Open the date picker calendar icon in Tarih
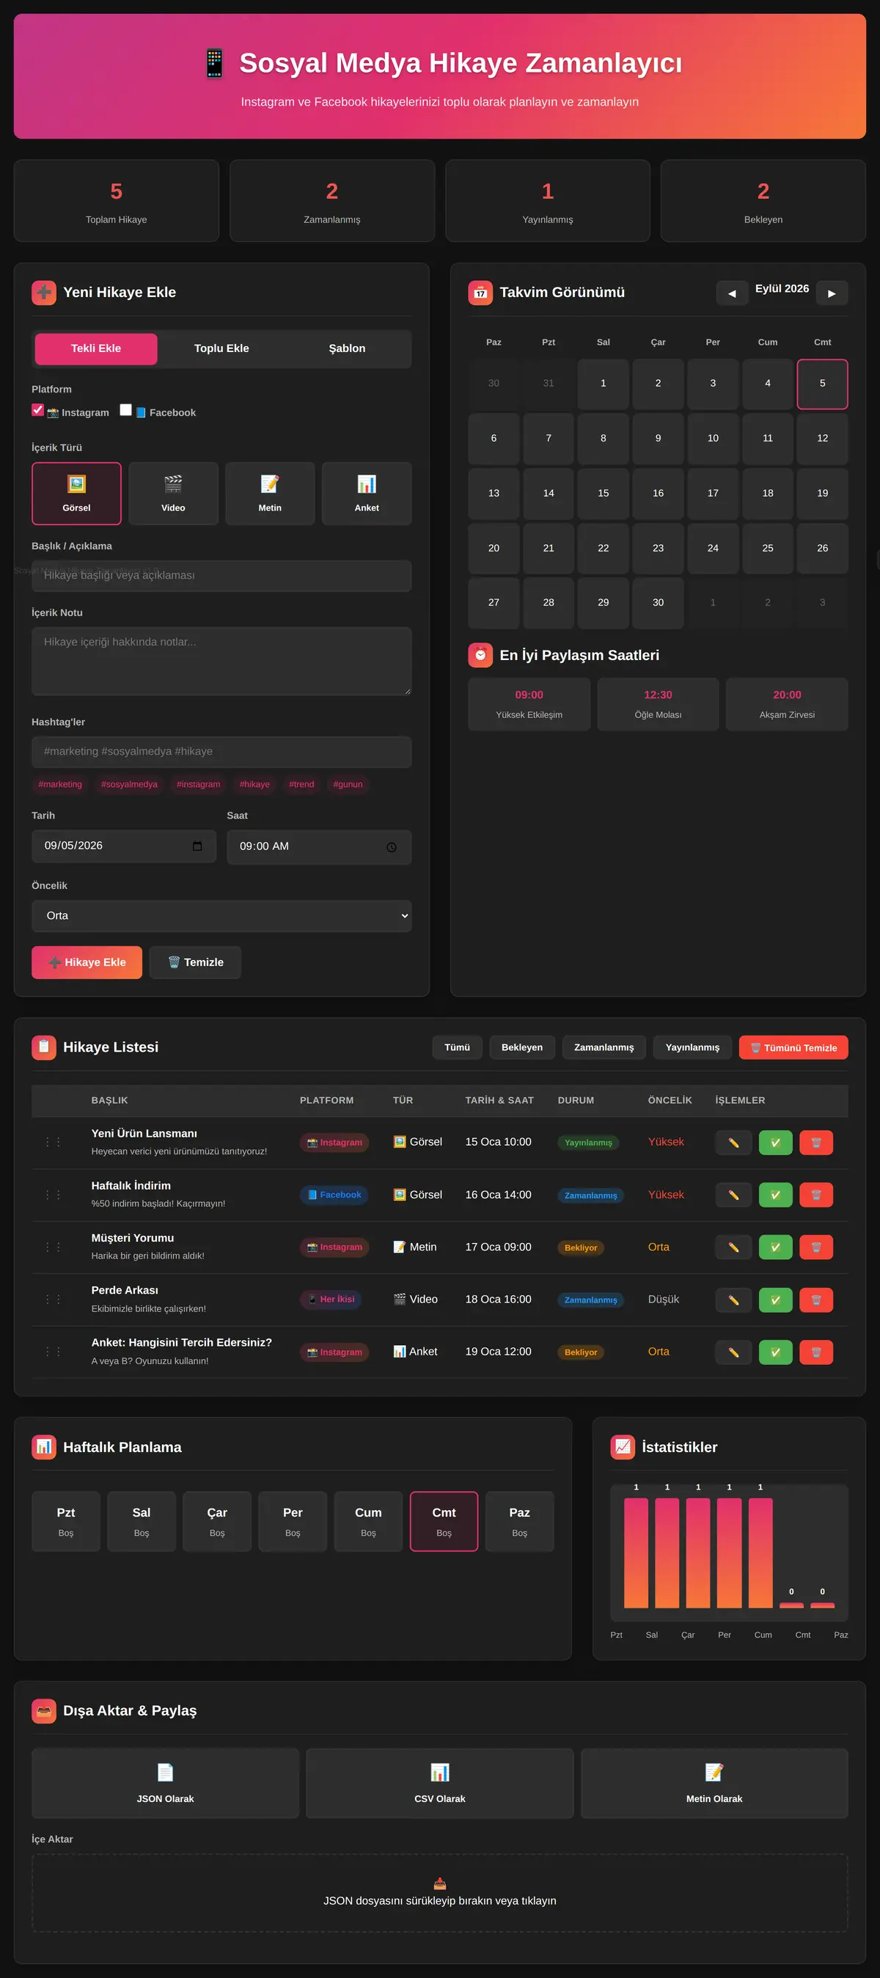This screenshot has height=1978, width=880. pyautogui.click(x=197, y=846)
